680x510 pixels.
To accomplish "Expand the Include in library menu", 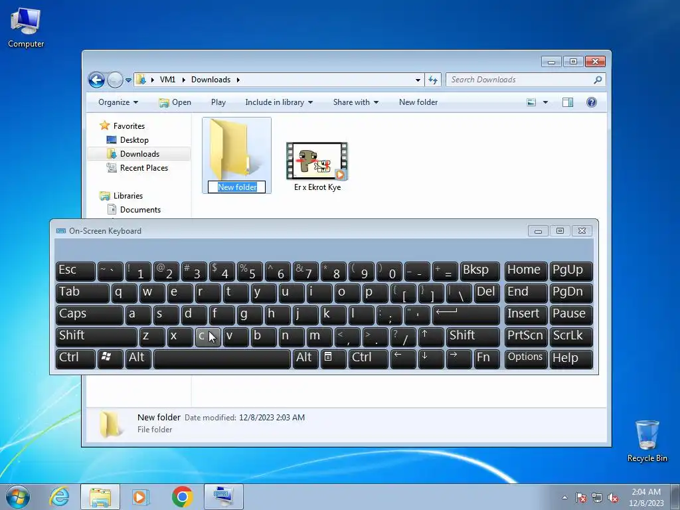I will 279,102.
